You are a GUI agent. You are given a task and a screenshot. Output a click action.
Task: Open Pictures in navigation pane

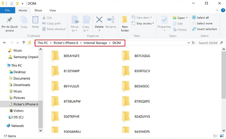[17, 98]
